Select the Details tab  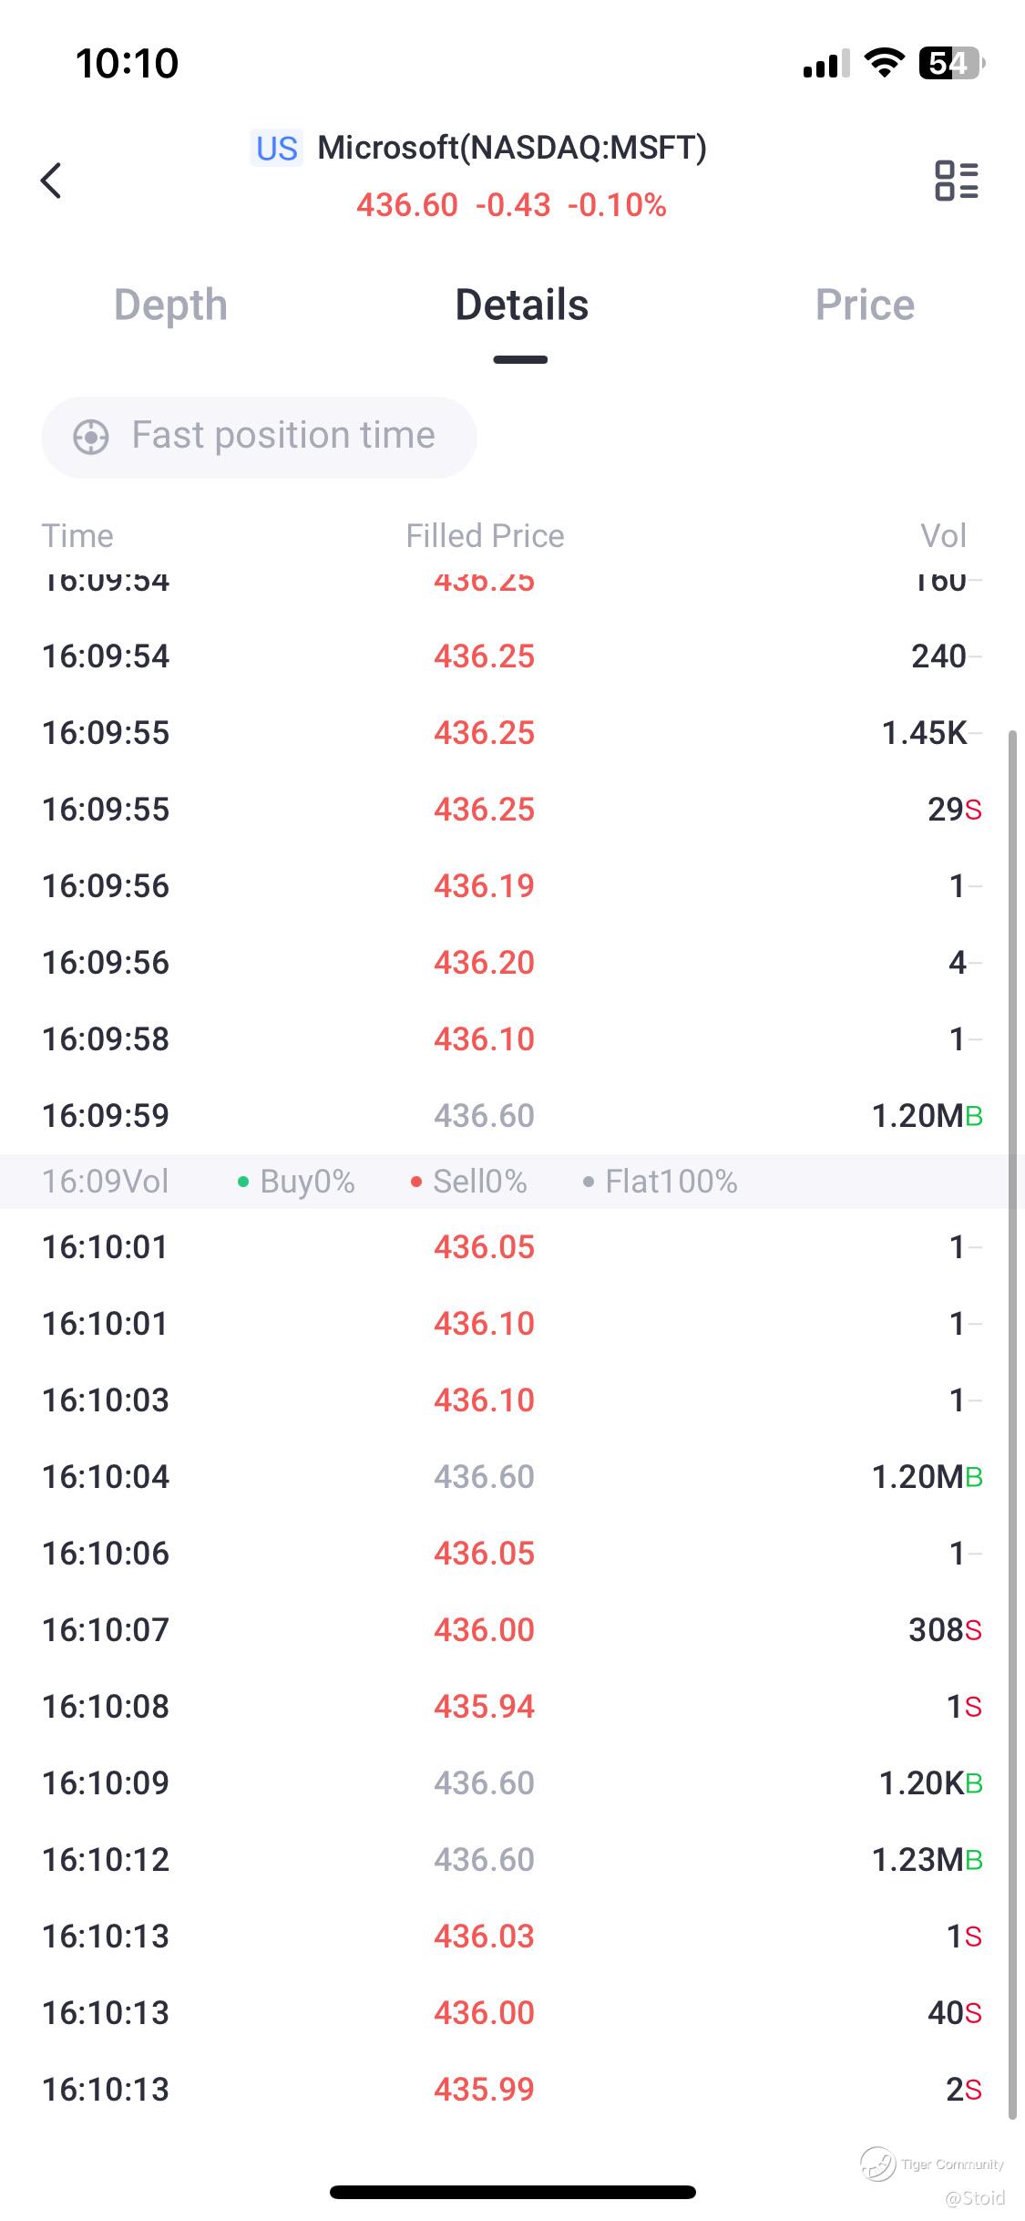coord(521,305)
